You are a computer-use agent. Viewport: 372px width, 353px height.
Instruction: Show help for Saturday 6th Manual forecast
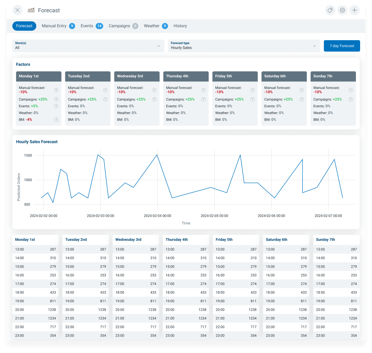[x=302, y=90]
